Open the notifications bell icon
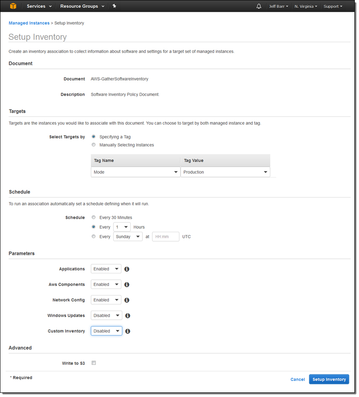 258,6
